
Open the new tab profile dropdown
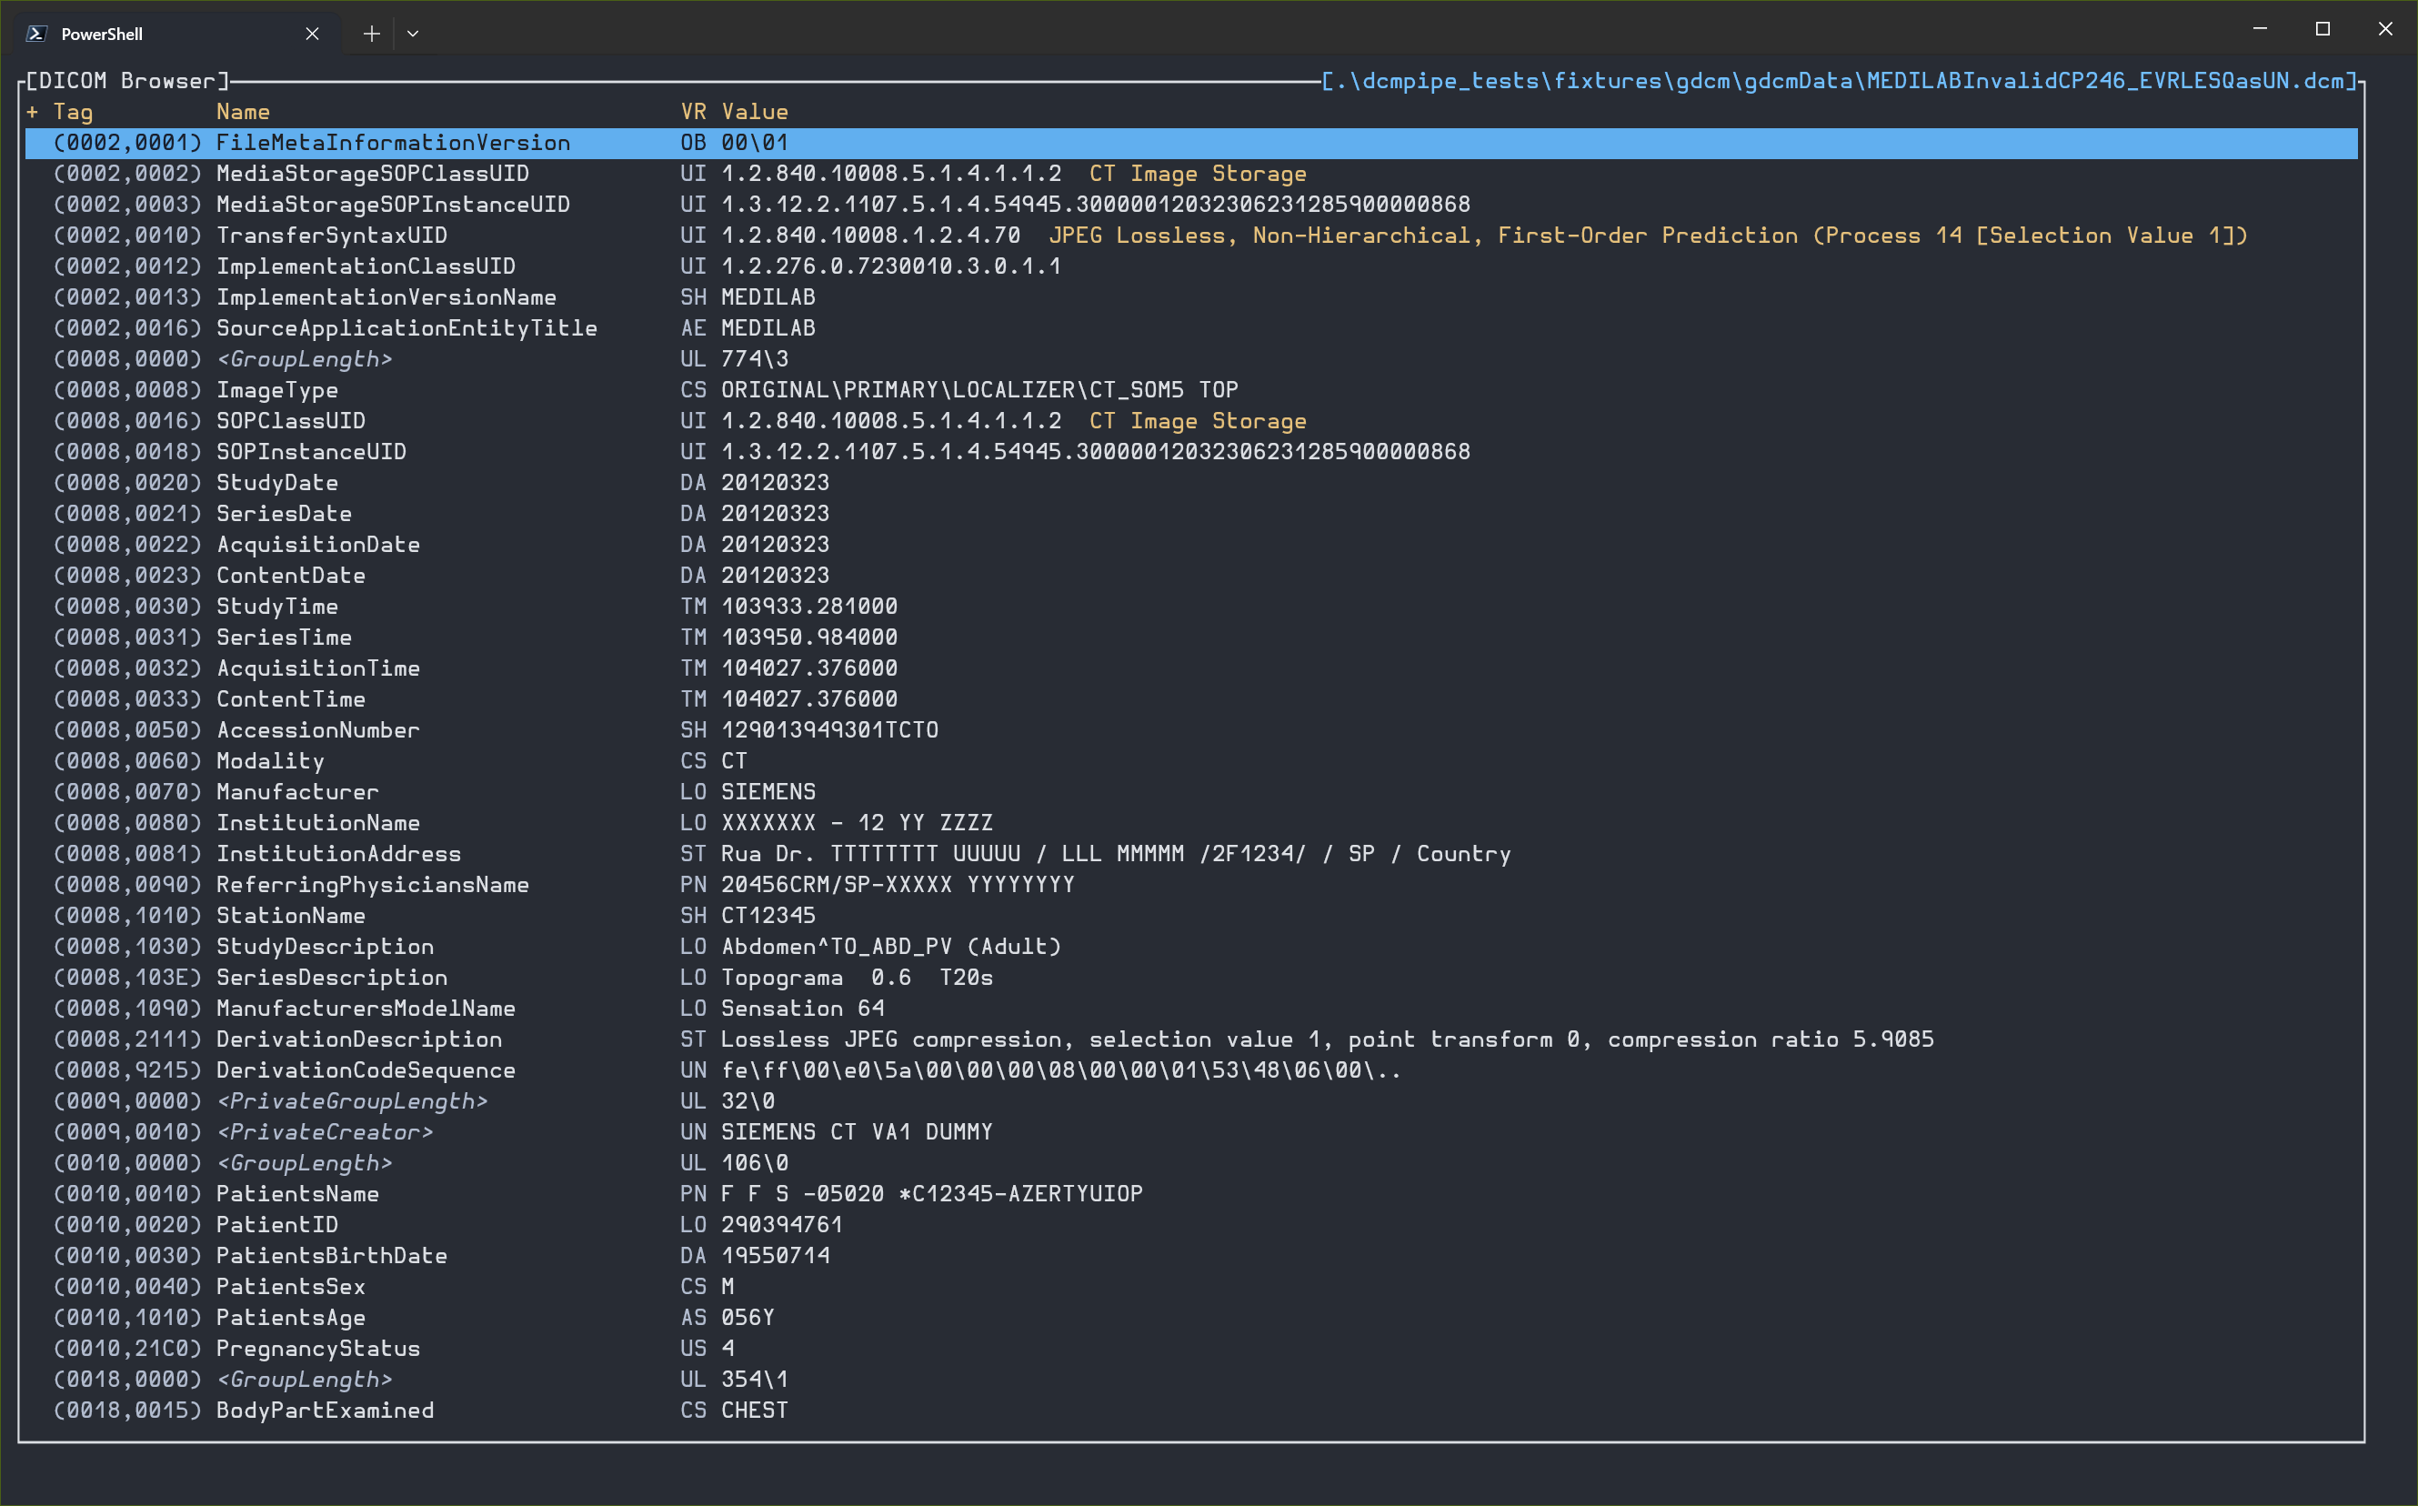[x=412, y=34]
